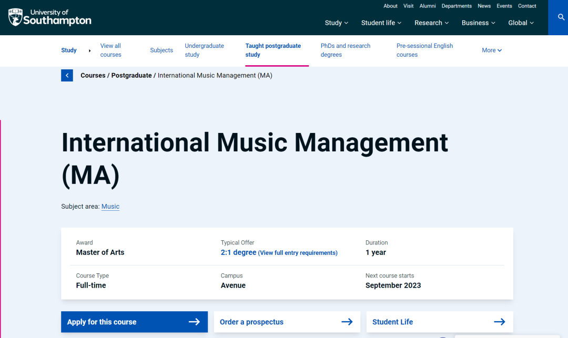Select Taught postgraduate study tab
568x338 pixels.
click(x=273, y=50)
